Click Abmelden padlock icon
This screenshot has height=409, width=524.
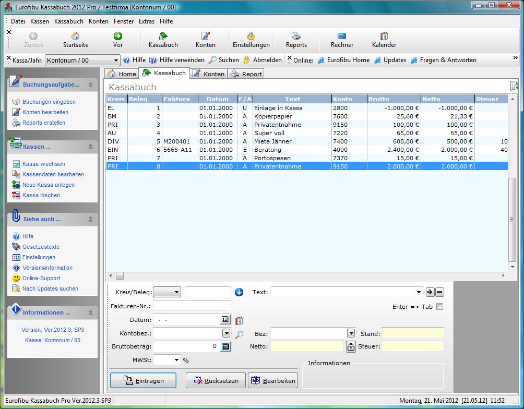point(247,60)
